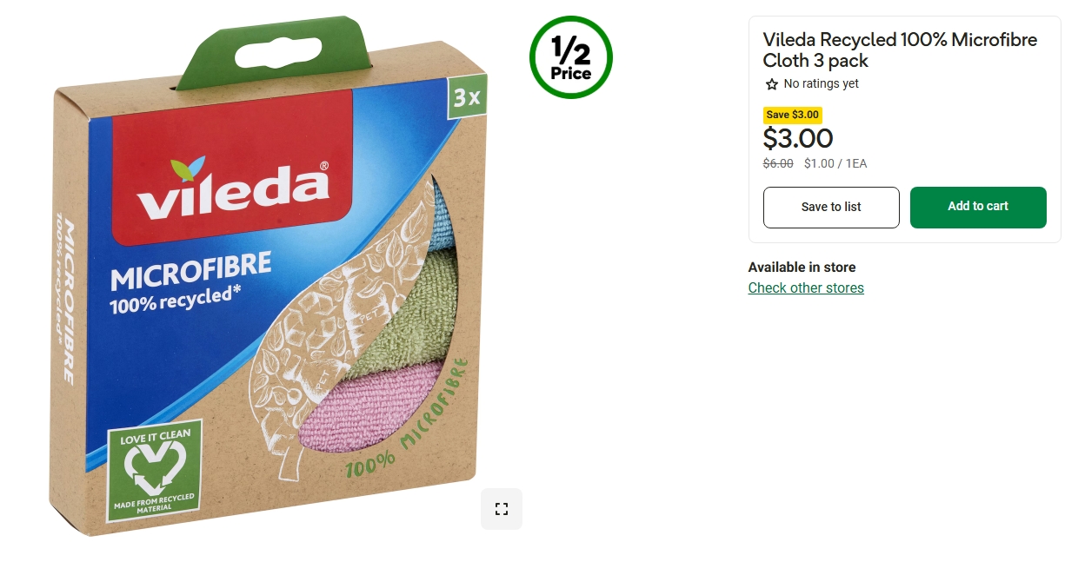This screenshot has height=575, width=1078.
Task: Click the Available in store label
Action: (x=802, y=268)
